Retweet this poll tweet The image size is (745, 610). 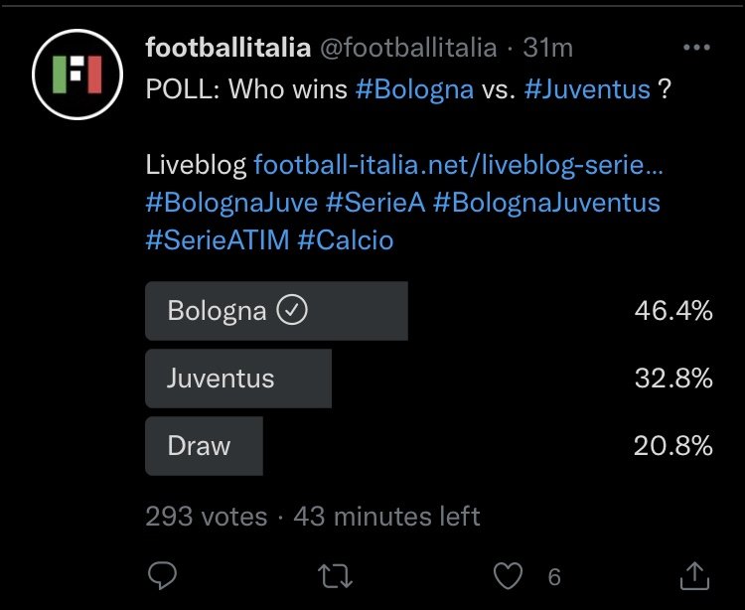(335, 576)
